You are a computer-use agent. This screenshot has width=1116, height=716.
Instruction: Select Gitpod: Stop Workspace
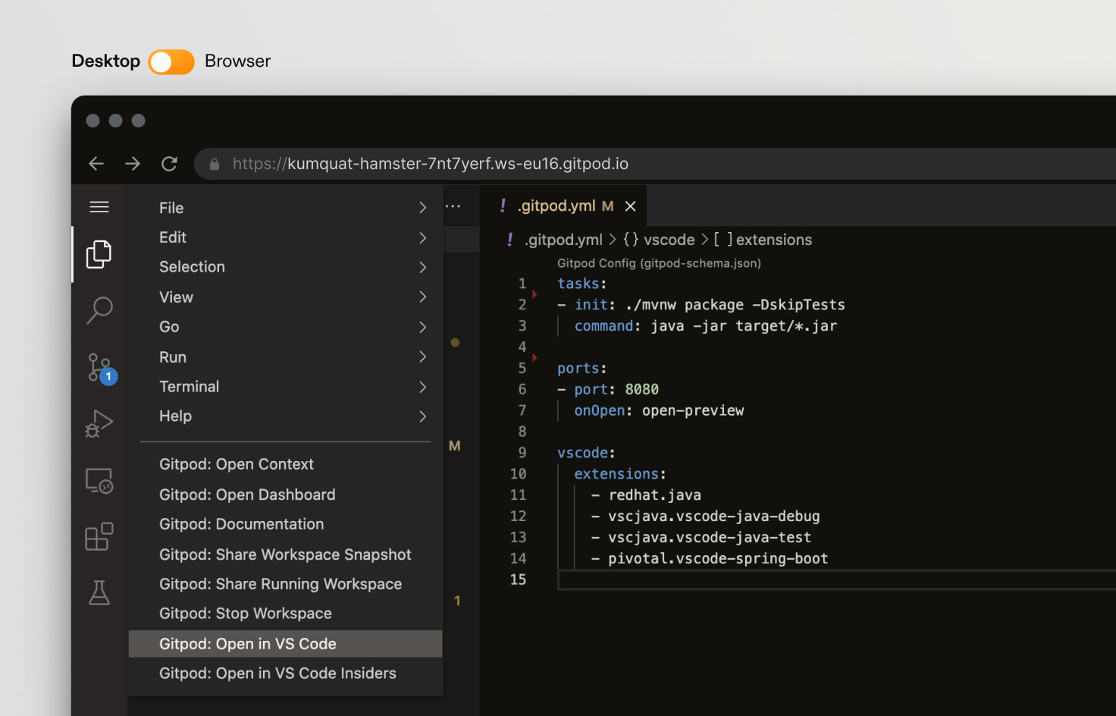click(x=246, y=613)
